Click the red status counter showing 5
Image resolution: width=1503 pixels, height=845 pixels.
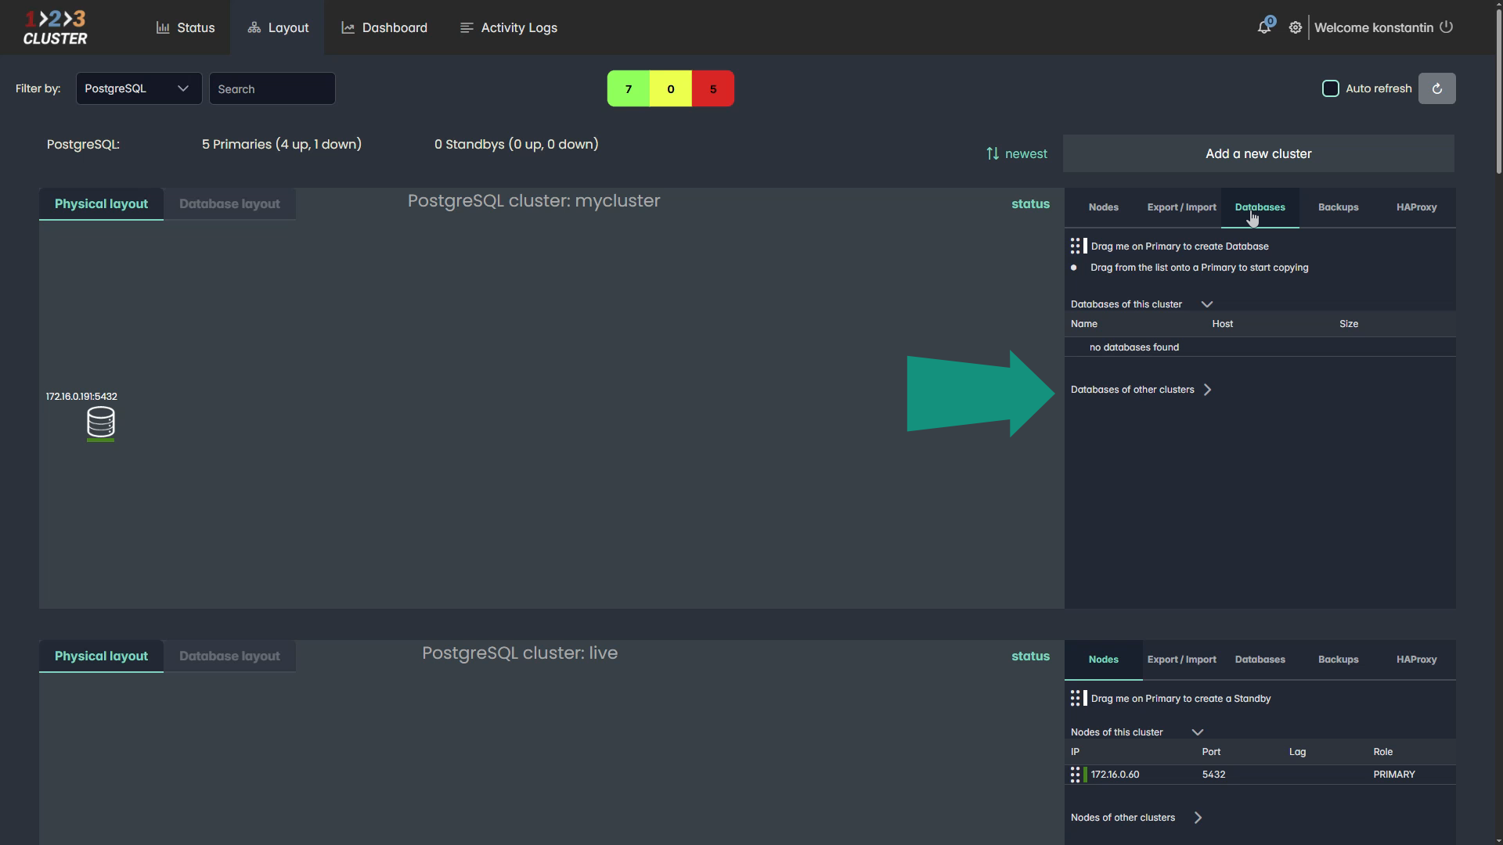point(712,88)
